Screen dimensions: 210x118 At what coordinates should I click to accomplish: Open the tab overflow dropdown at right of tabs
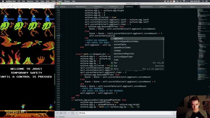tap(208, 7)
